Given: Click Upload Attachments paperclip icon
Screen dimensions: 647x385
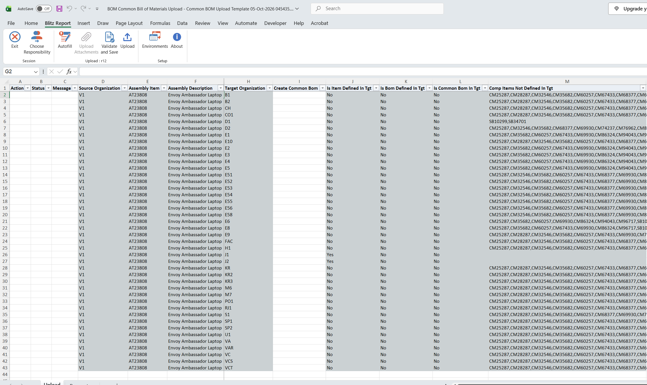Looking at the screenshot, I should click(x=86, y=37).
